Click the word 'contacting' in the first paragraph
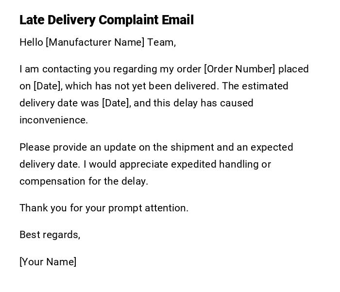 click(x=66, y=69)
